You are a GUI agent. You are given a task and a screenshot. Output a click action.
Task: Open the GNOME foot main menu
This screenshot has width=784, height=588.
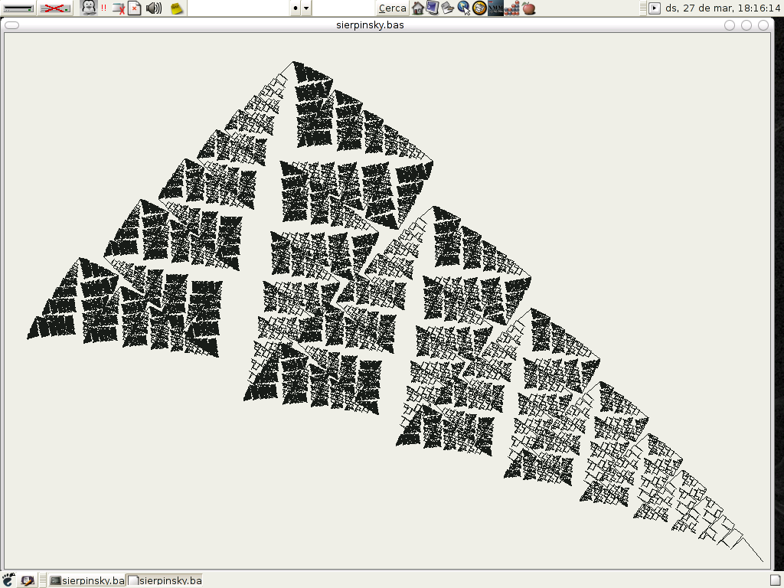coord(8,580)
